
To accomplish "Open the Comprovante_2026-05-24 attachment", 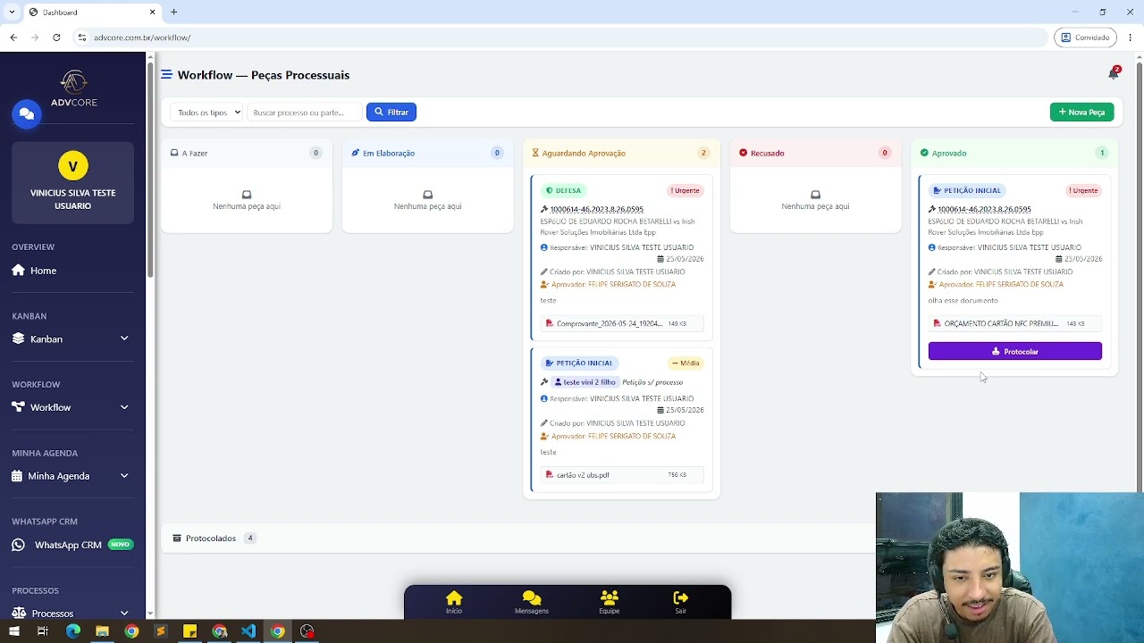I will (622, 323).
